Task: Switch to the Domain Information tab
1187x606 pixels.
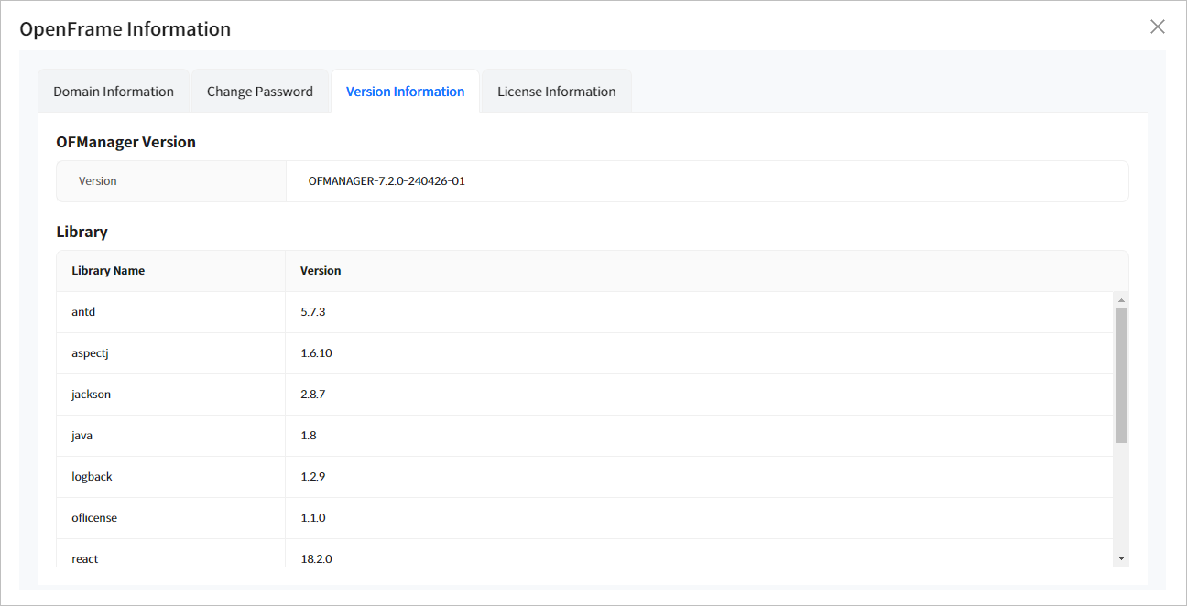Action: (x=114, y=92)
